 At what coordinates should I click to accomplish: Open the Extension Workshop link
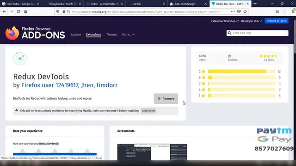(225, 21)
